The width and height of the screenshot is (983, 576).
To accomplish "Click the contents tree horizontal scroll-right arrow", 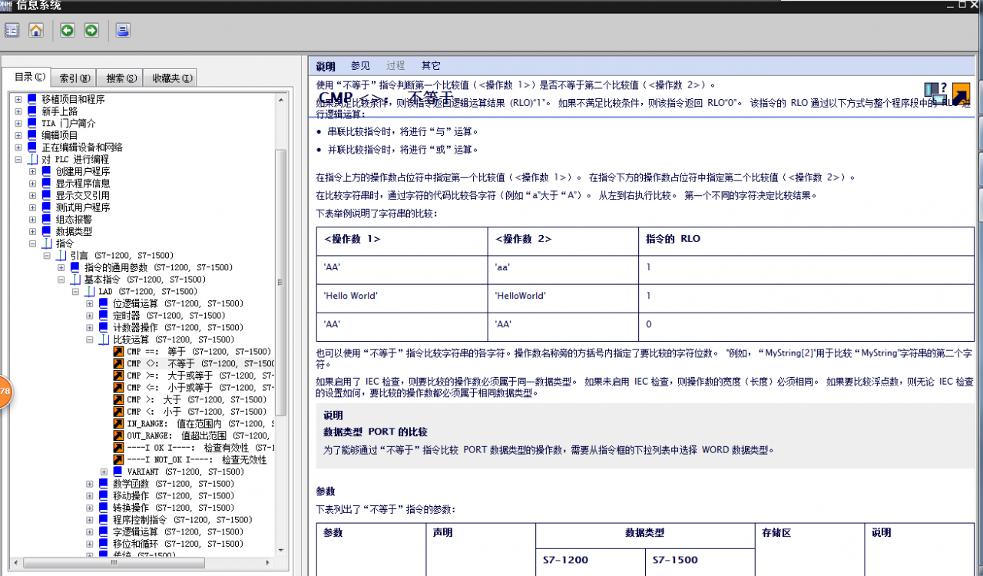I will [268, 562].
